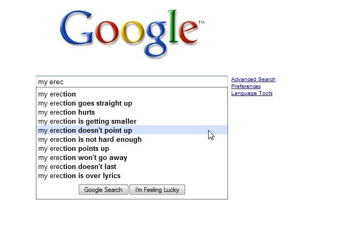343x249 pixels.
Task: Select the "my erection doesn't last" suggestion
Action: coord(77,167)
